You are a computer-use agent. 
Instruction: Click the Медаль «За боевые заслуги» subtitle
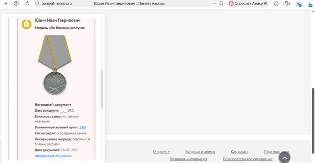60,28
